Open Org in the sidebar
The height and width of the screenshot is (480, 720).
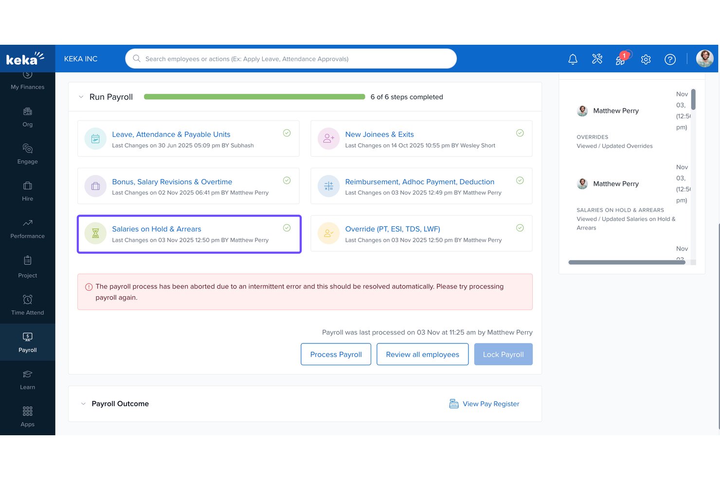[28, 117]
